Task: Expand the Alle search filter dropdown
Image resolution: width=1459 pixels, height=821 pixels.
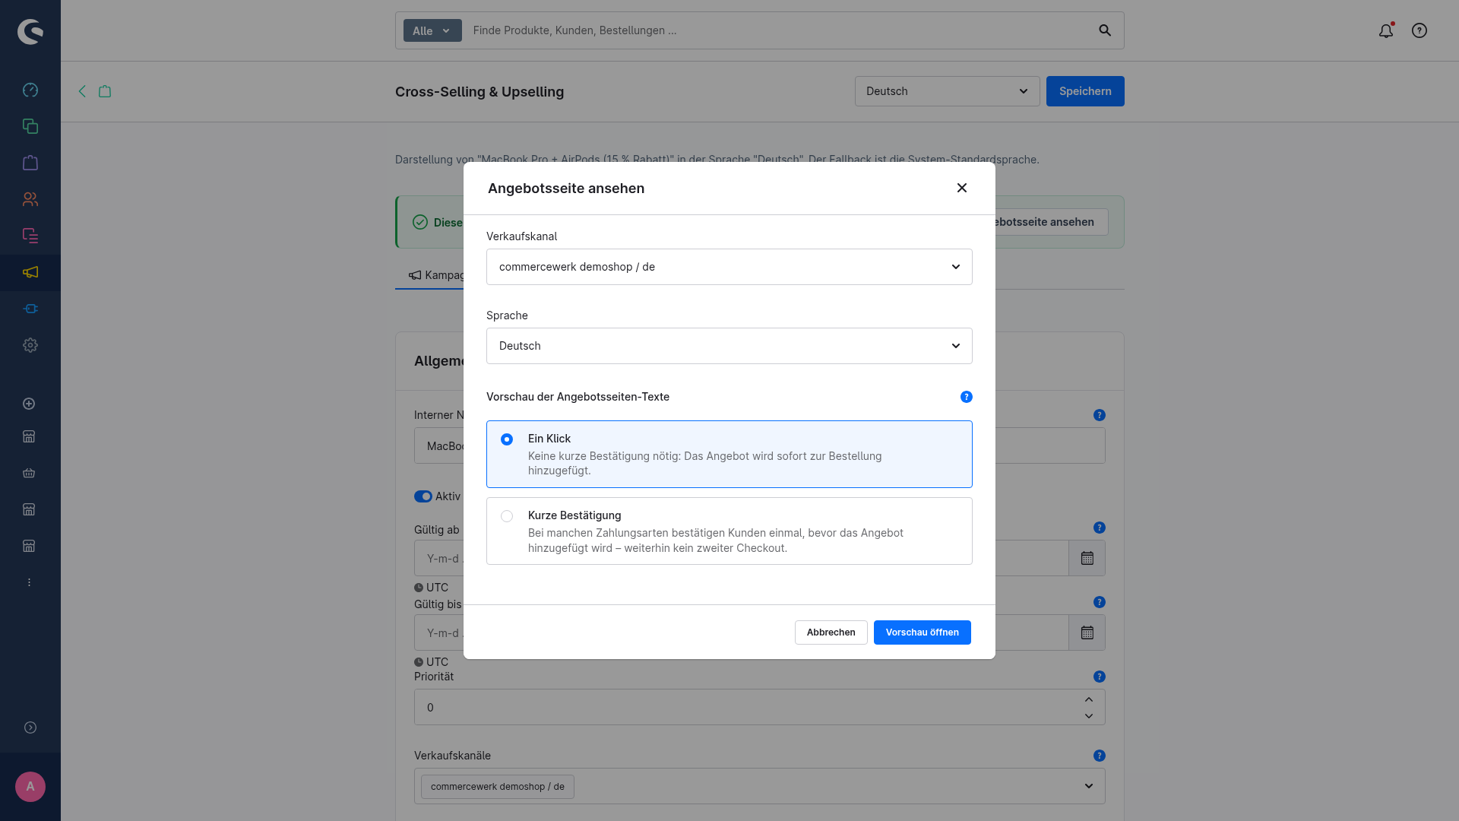Action: (432, 30)
